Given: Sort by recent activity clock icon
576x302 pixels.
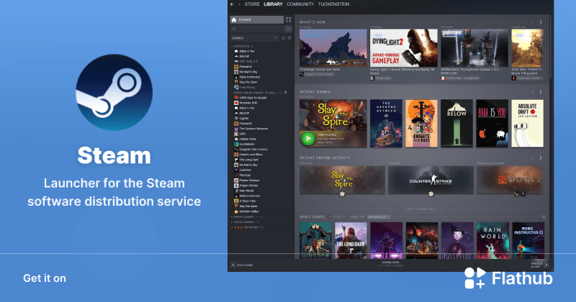Looking at the screenshot, I should (x=283, y=38).
